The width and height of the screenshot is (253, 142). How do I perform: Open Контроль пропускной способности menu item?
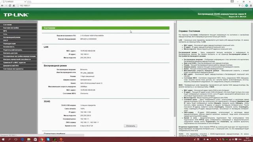[19, 59]
